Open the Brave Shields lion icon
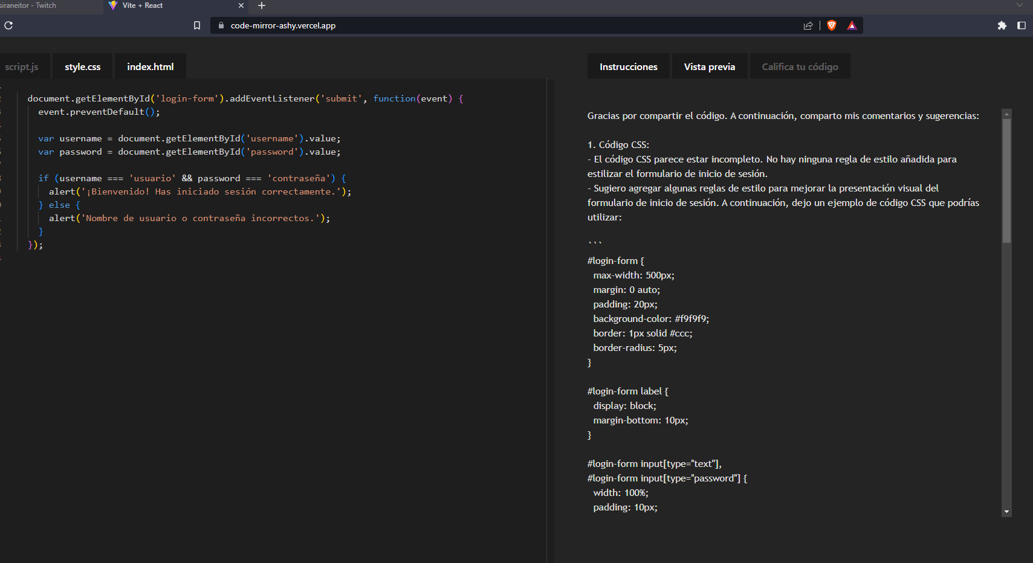 (832, 25)
